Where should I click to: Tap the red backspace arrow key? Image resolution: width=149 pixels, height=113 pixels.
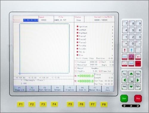pos(138,57)
